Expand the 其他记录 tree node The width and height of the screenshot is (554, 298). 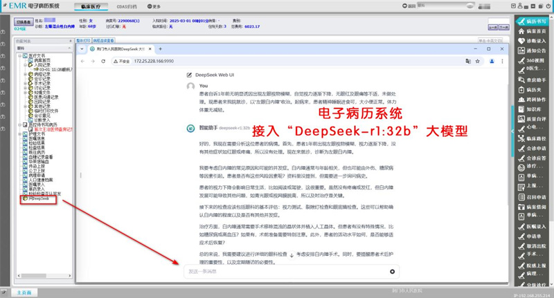[25, 106]
